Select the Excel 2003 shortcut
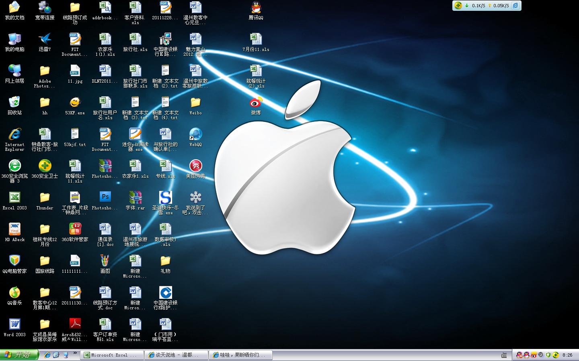 [14, 201]
